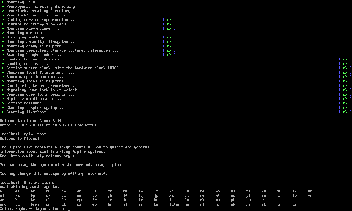
Task: Click the 'us' keyboard layout code
Action: tap(295, 204)
